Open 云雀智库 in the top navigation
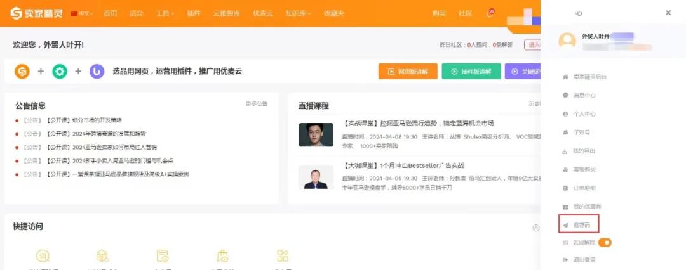This screenshot has height=270, width=686. [227, 13]
